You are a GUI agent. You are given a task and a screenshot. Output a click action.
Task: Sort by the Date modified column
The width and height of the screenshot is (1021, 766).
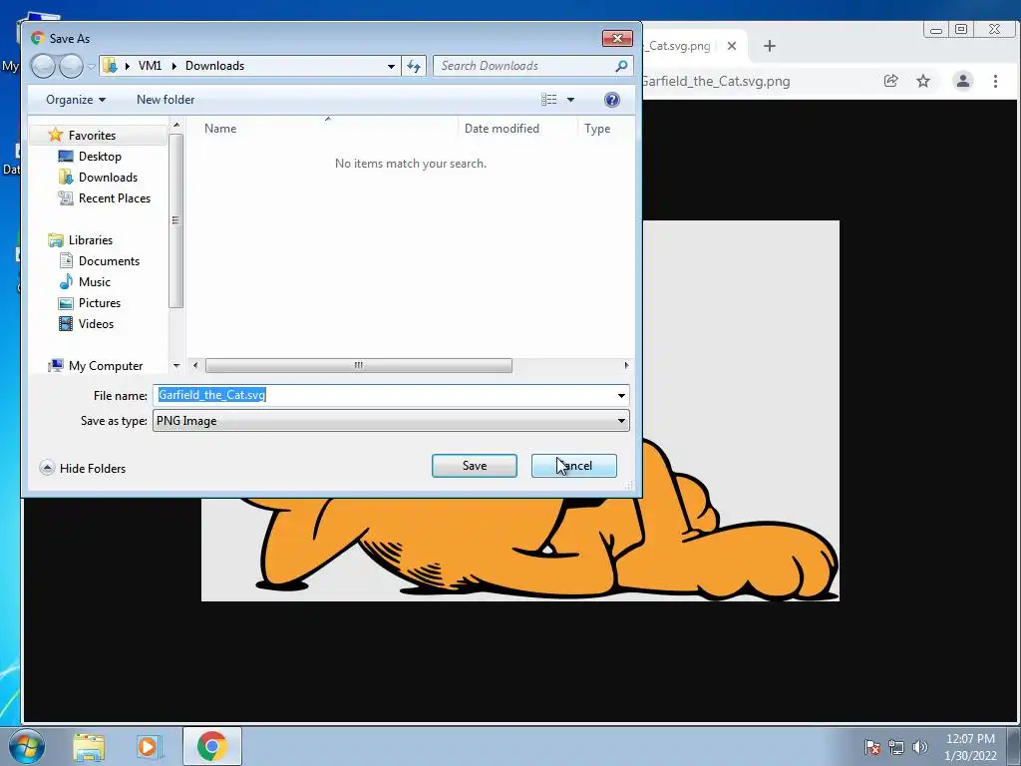click(x=502, y=129)
